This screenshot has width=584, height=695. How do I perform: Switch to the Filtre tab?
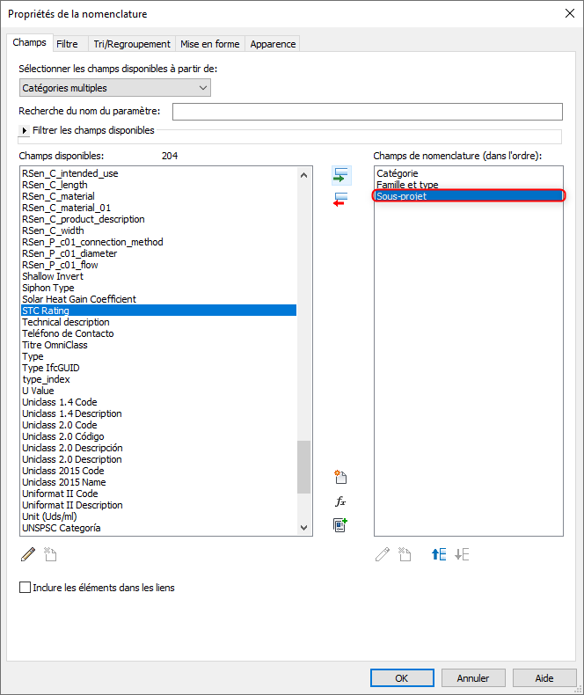(67, 43)
